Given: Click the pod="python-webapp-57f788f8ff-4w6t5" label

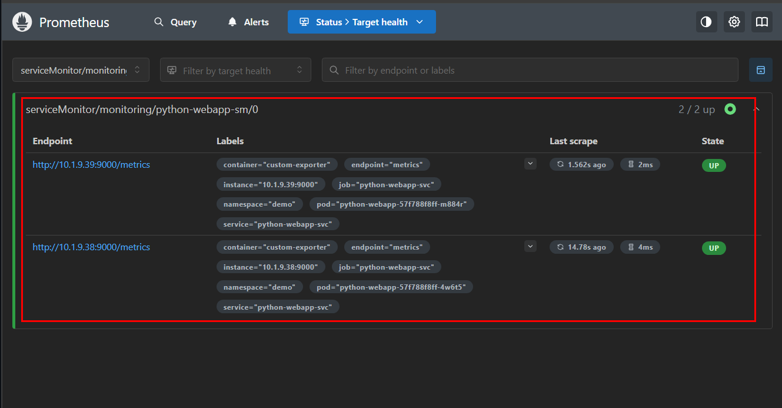Looking at the screenshot, I should click(x=391, y=287).
